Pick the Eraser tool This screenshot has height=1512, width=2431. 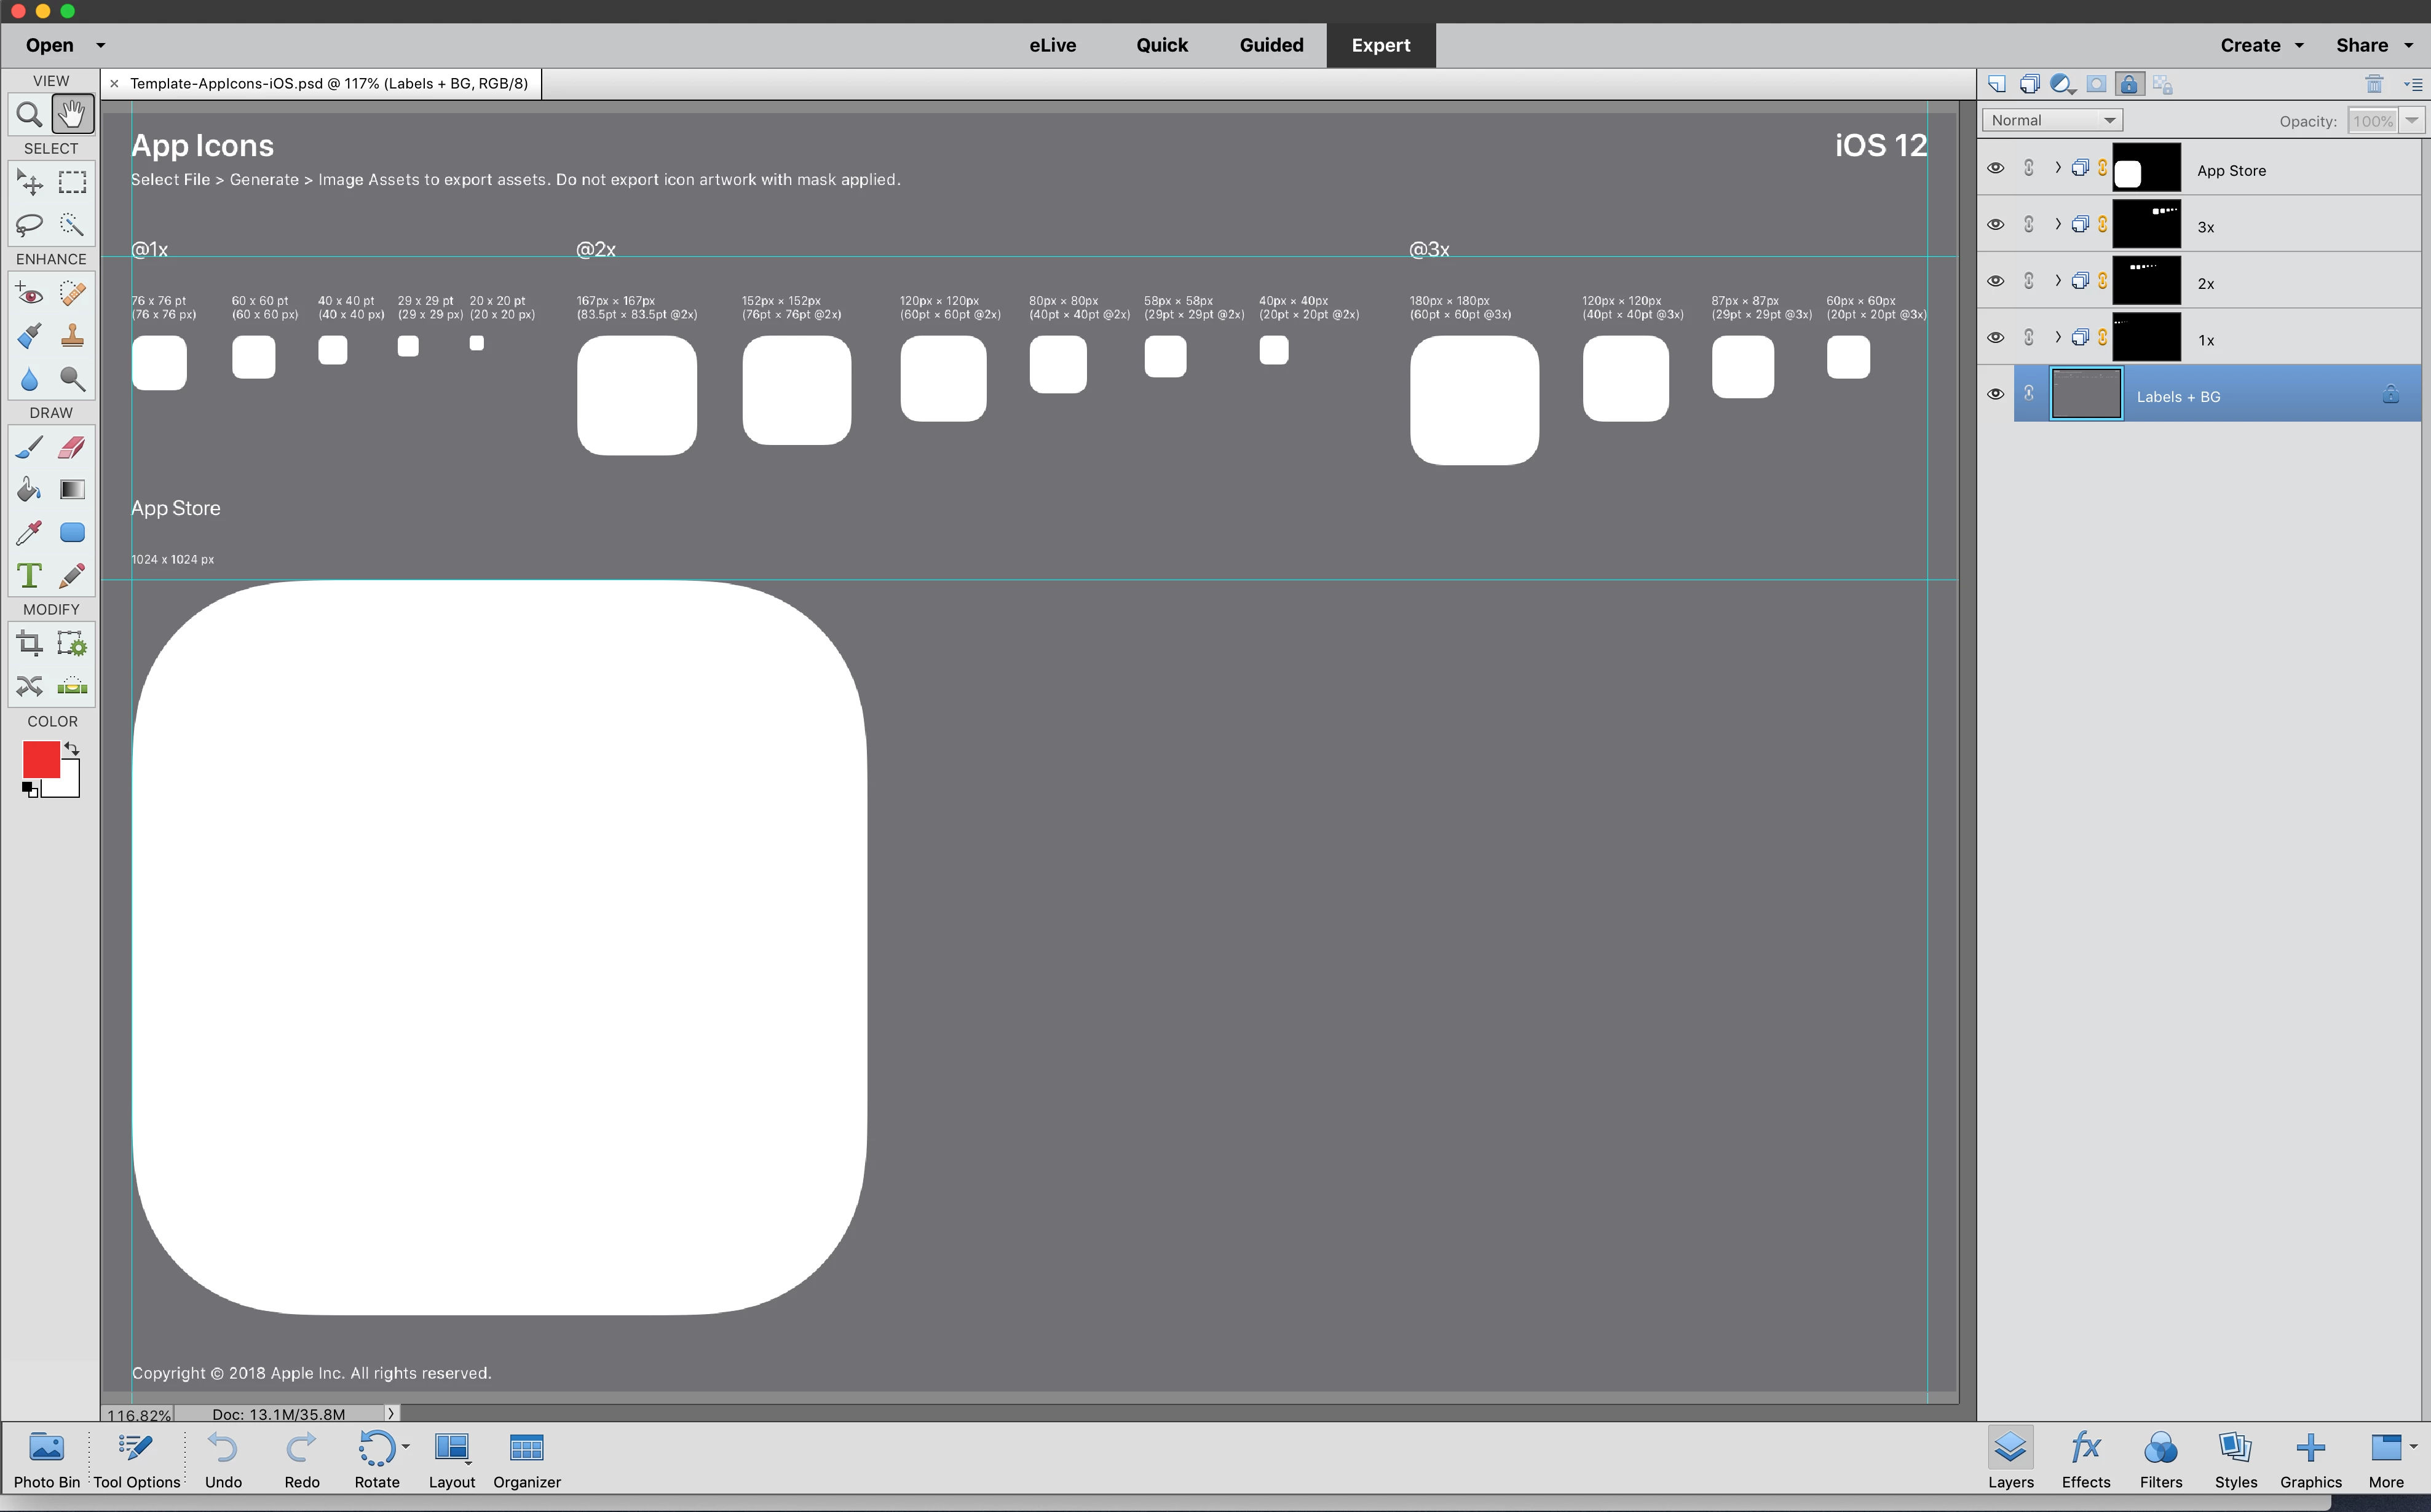[72, 447]
